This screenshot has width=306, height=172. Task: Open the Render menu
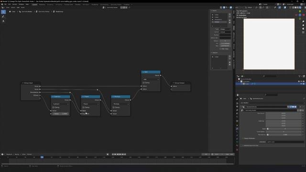(15, 4)
